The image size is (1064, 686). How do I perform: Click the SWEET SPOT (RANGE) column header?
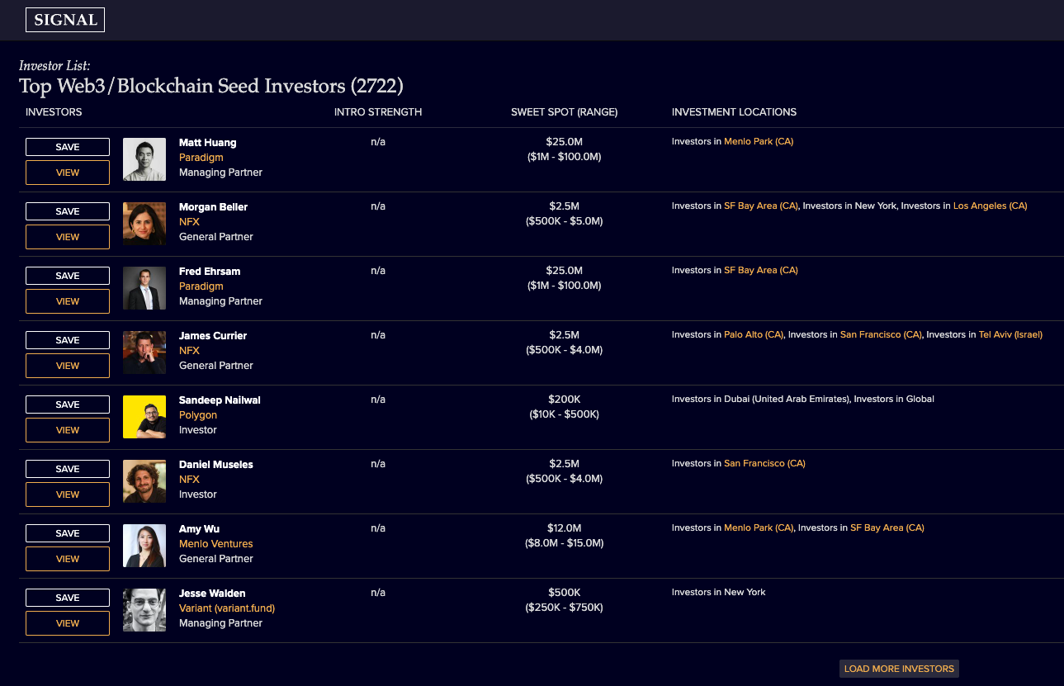564,112
